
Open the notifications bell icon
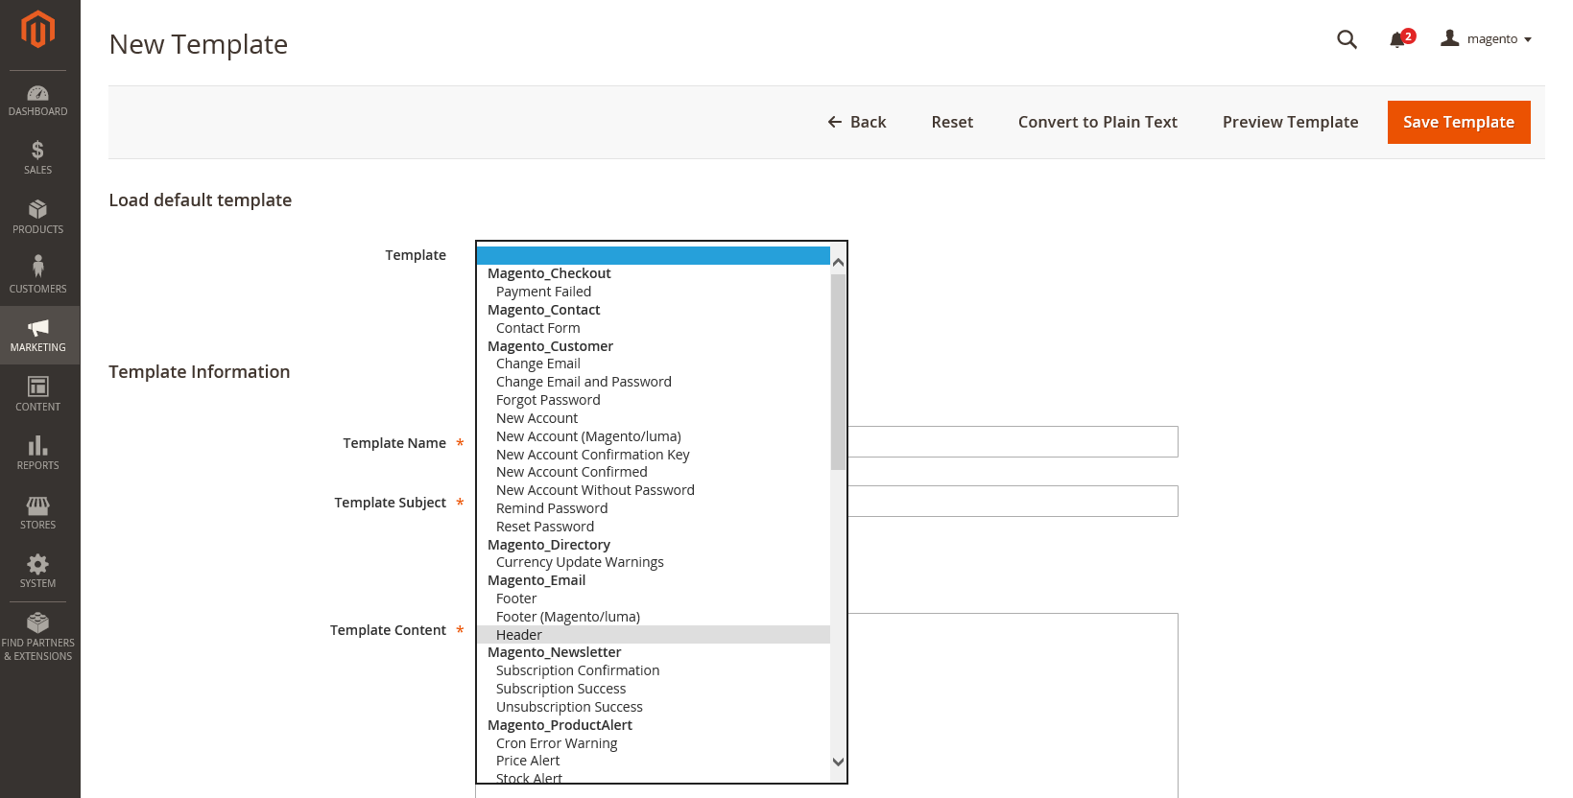tap(1399, 39)
